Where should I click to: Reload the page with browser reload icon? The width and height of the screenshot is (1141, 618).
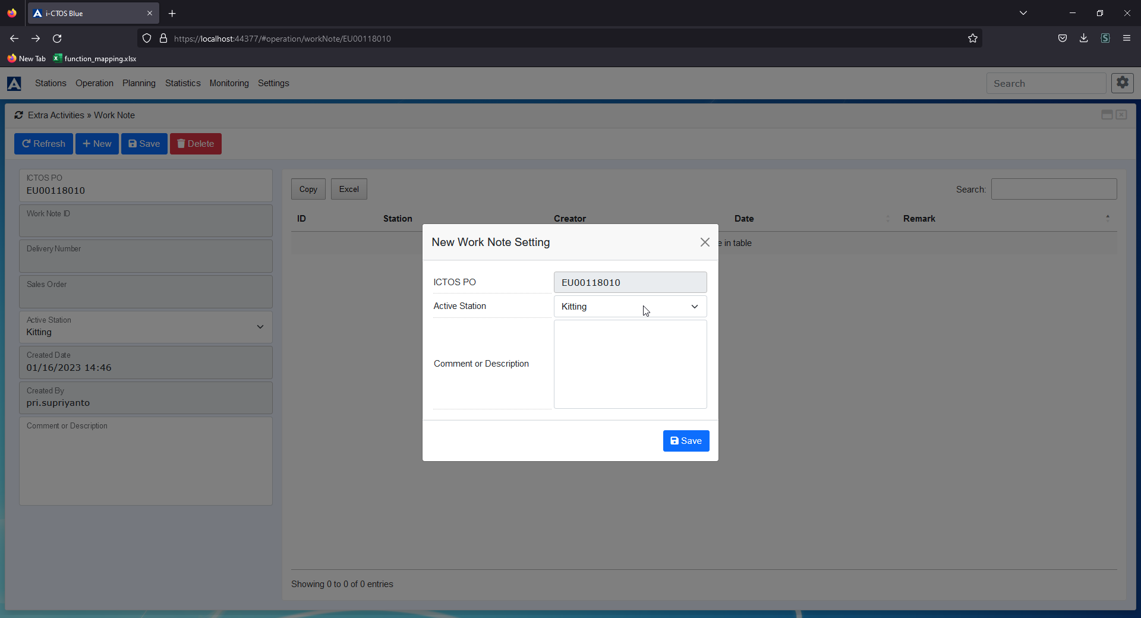(57, 39)
